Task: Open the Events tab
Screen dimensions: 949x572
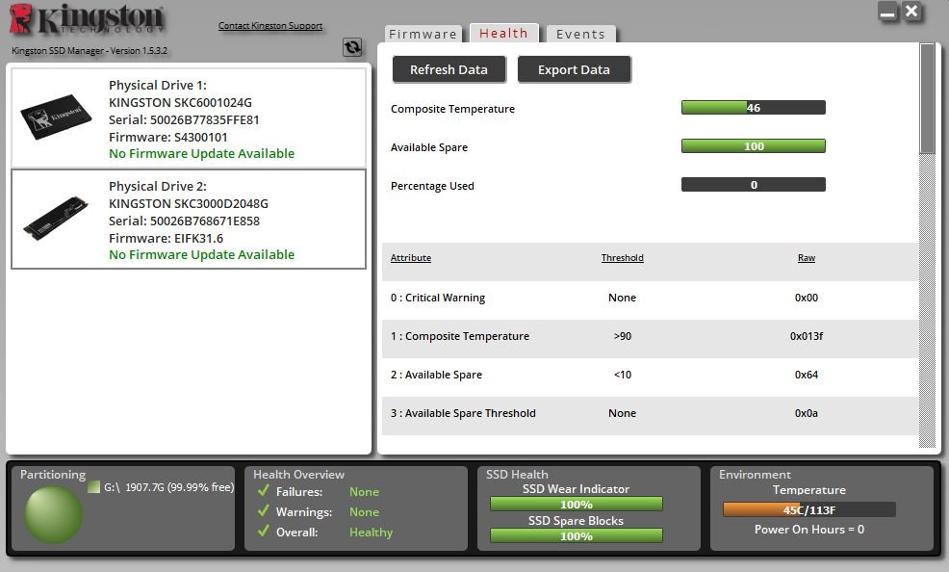Action: (581, 34)
